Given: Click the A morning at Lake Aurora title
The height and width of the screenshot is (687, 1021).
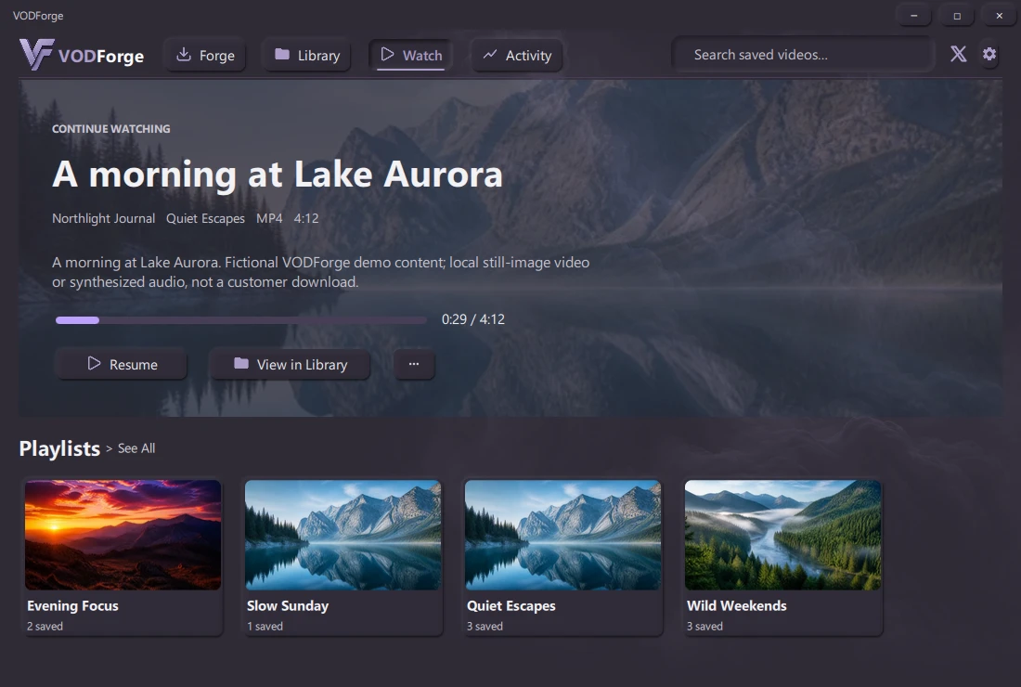Looking at the screenshot, I should (x=278, y=175).
